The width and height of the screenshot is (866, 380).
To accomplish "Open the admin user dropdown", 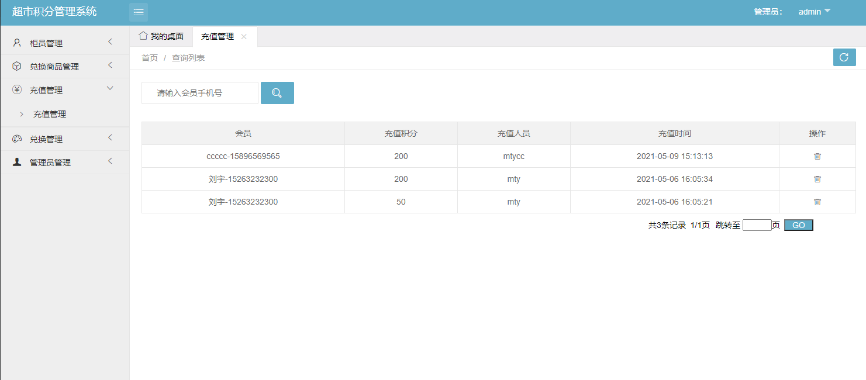I will point(815,12).
